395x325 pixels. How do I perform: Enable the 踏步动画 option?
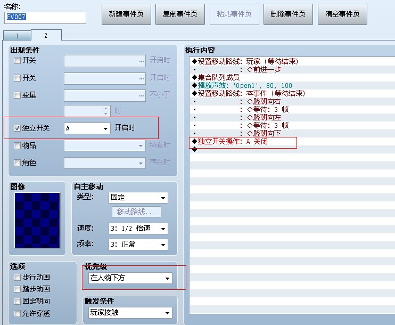17,289
